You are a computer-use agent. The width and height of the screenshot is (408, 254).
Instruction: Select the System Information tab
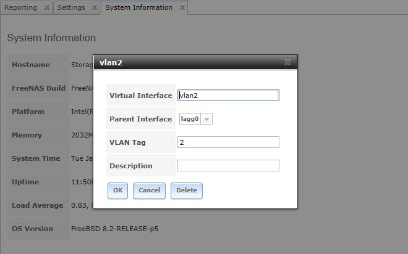pyautogui.click(x=139, y=7)
